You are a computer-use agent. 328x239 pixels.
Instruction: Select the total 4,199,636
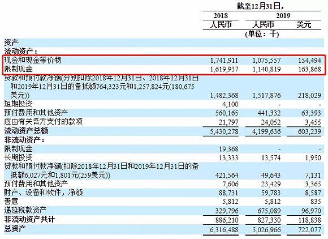(266, 131)
